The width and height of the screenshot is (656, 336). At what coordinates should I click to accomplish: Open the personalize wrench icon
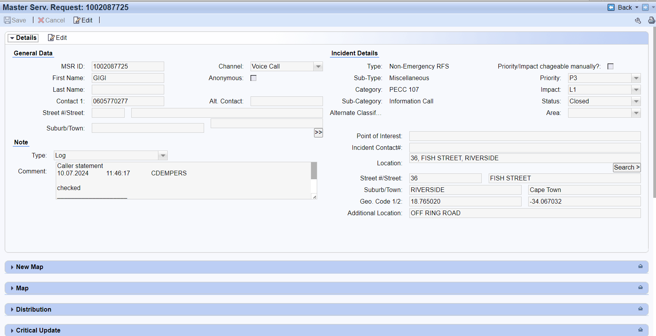[638, 21]
